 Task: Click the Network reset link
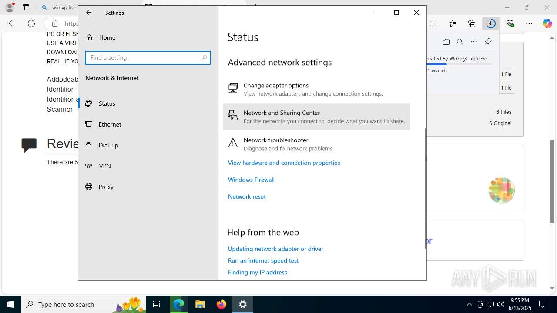click(247, 196)
